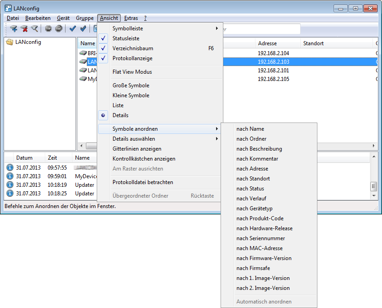Image resolution: width=382 pixels, height=308 pixels.
Task: Select the LANconfig folder in tree
Action: pos(29,42)
